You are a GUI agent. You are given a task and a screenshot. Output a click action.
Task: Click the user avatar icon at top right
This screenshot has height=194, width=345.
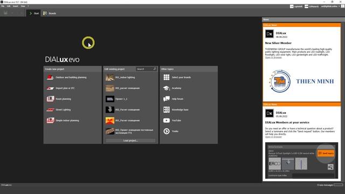click(x=343, y=6)
